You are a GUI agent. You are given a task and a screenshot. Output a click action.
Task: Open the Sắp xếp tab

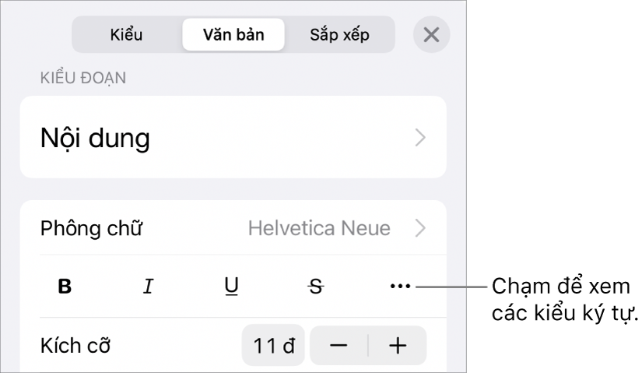339,34
